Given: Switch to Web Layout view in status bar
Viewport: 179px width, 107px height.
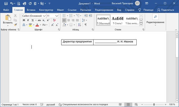Looking at the screenshot, I should 136,104.
